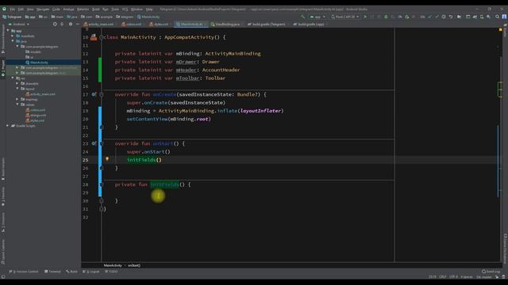Screen dimensions: 508x285
Task: Click the MainActivity breadcrumb below the editor
Action: coord(113,265)
